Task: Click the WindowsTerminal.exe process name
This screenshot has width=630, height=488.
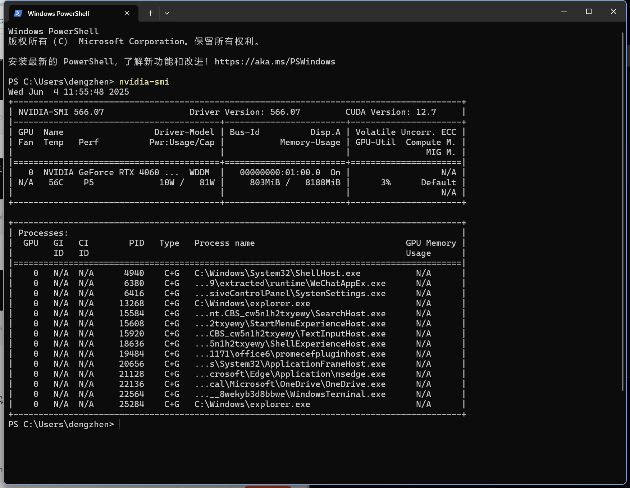Action: point(290,394)
